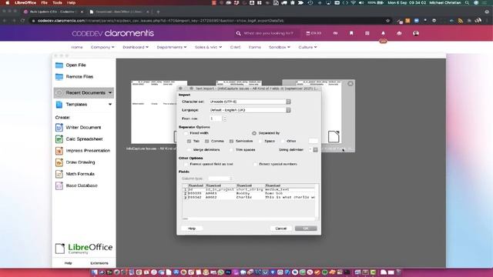Open the Apple menu
This screenshot has width=493, height=277.
tap(8, 2)
